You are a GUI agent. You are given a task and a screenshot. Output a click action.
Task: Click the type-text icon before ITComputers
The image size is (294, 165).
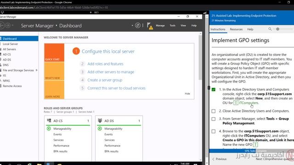(236, 103)
